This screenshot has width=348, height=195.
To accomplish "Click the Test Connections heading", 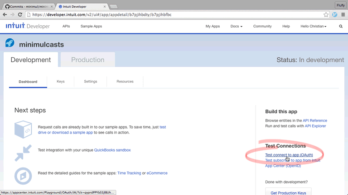I will pos(285,146).
